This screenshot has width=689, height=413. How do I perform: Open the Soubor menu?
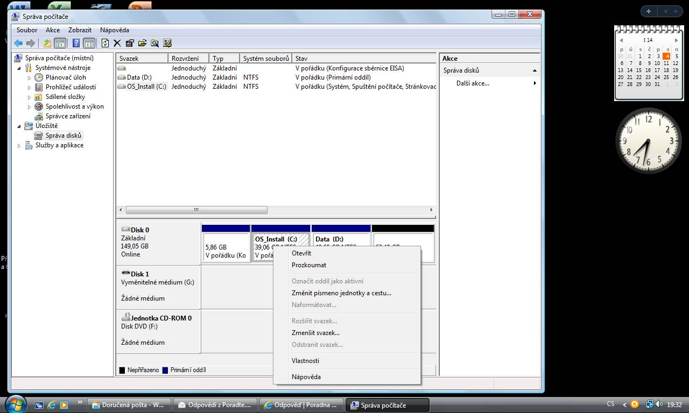[x=27, y=30]
